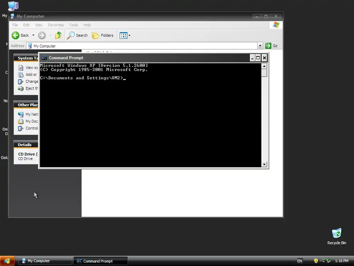Screen dimensions: 354x266
Task: Click the EN language indicator
Action: tap(300, 261)
